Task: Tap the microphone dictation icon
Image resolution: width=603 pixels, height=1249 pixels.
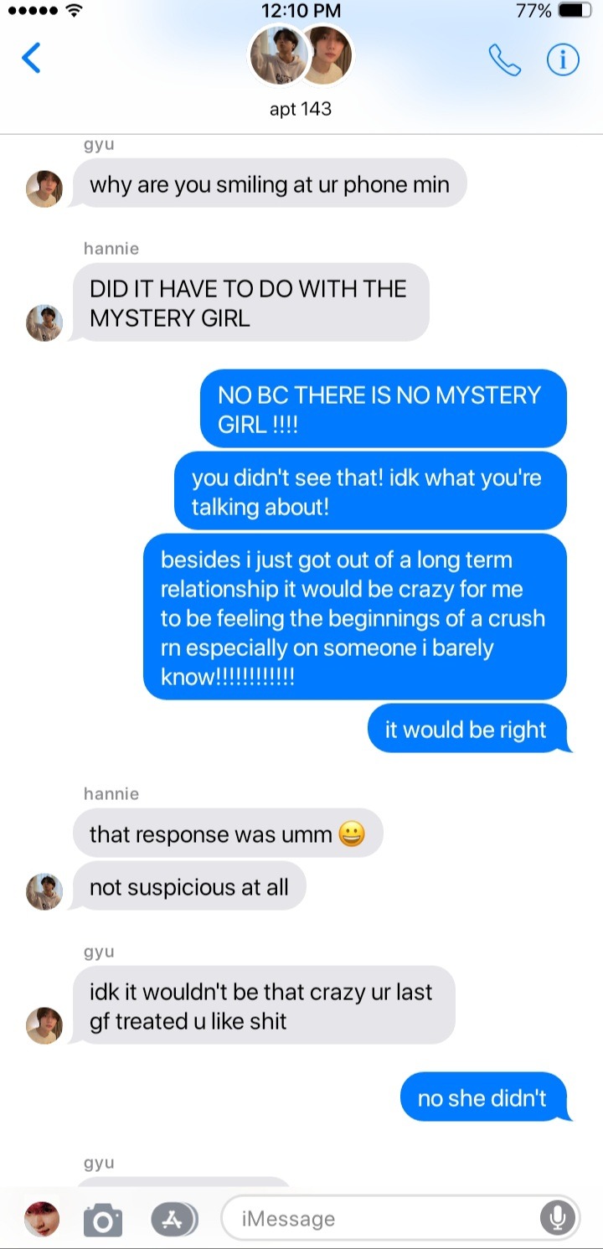Action: [558, 1218]
